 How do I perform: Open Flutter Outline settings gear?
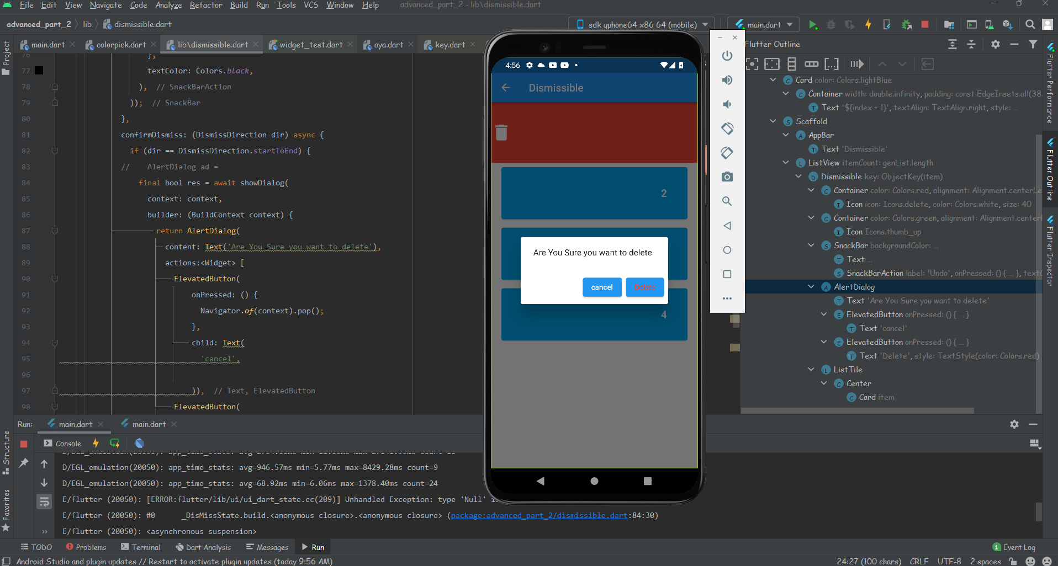point(996,44)
